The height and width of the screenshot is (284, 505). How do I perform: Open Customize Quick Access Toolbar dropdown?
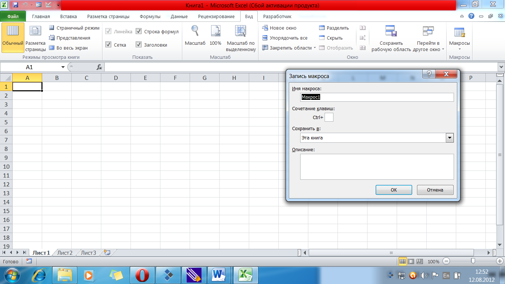tap(58, 5)
